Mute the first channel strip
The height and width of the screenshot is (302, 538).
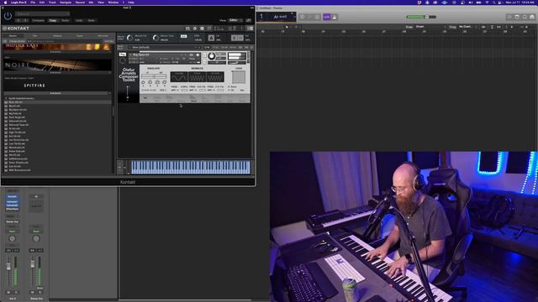tap(8, 293)
